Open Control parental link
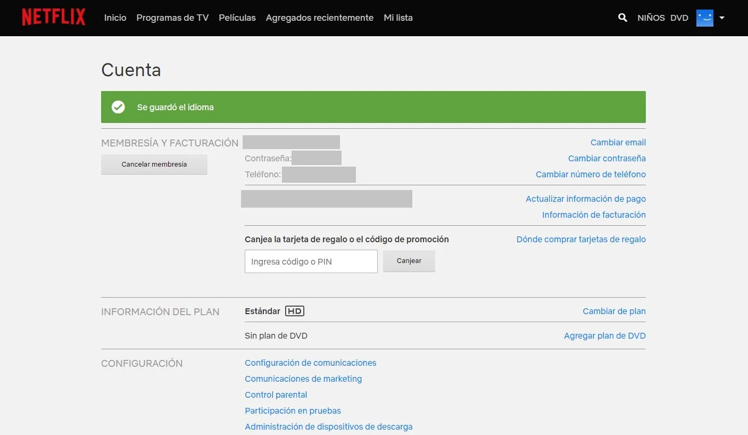 pyautogui.click(x=276, y=395)
